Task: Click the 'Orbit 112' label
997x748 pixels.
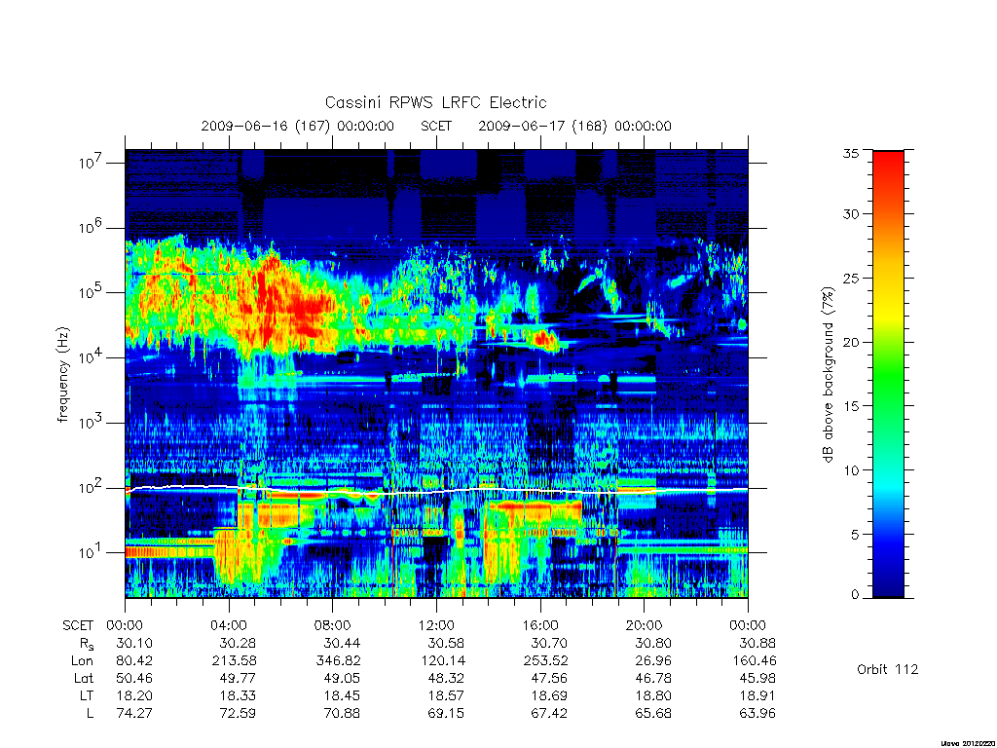Action: coord(888,669)
